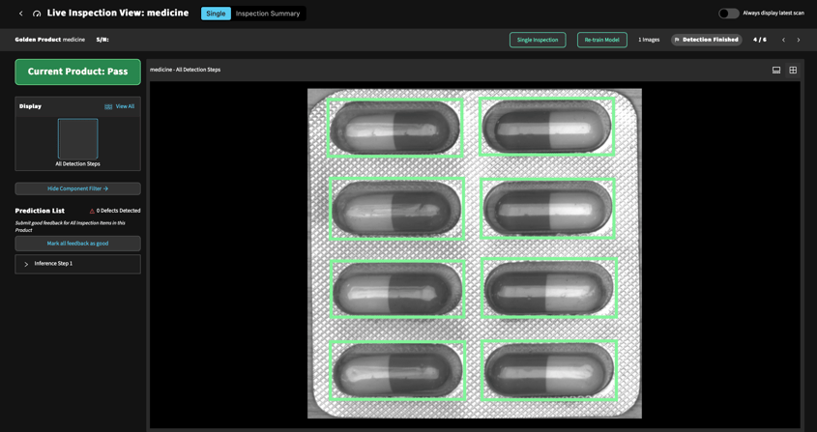Image resolution: width=817 pixels, height=432 pixels.
Task: Switch to the grid layout view icon
Action: coord(793,70)
